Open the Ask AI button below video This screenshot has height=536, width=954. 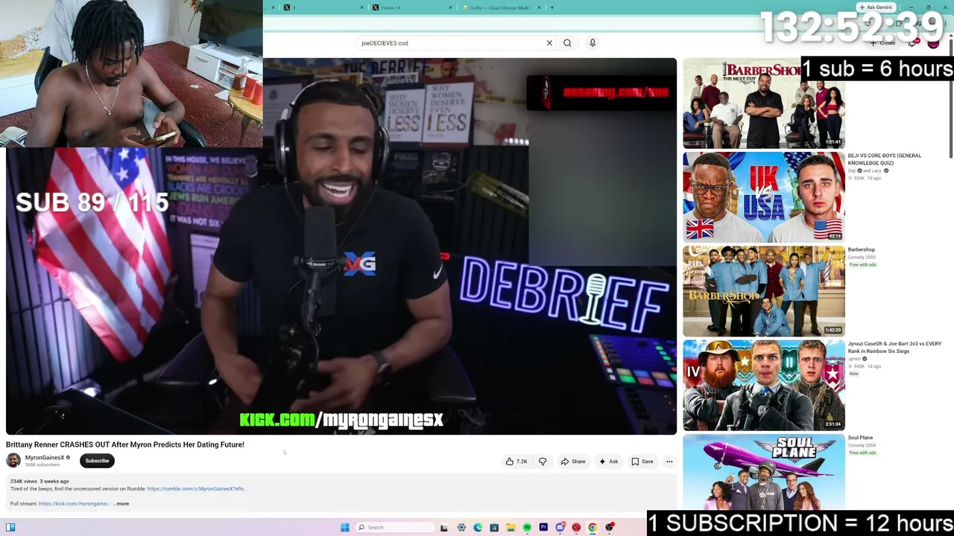tap(608, 462)
